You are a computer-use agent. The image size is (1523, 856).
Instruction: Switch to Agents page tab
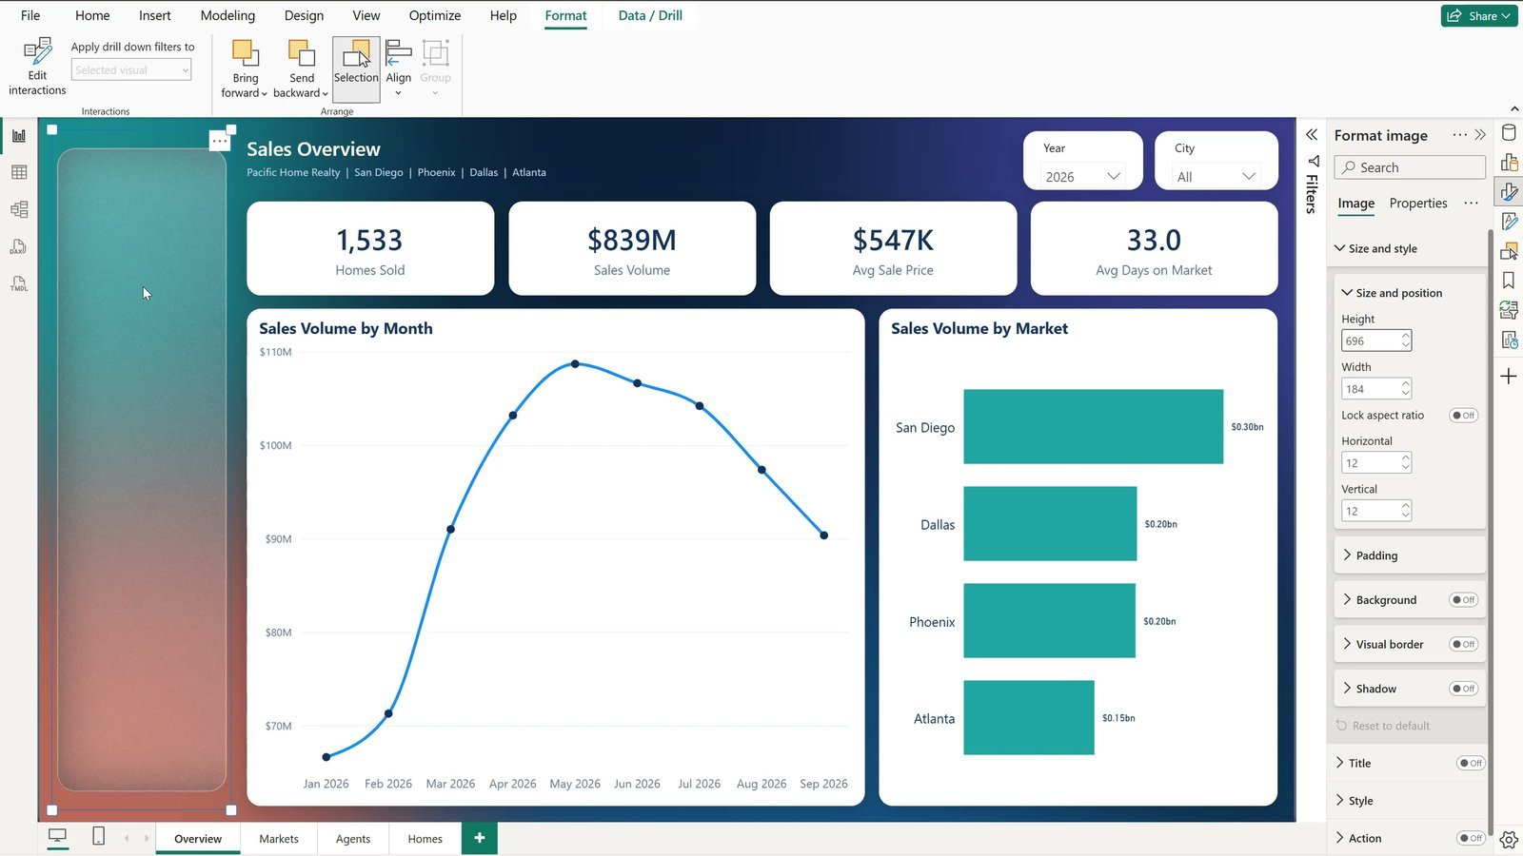[353, 839]
